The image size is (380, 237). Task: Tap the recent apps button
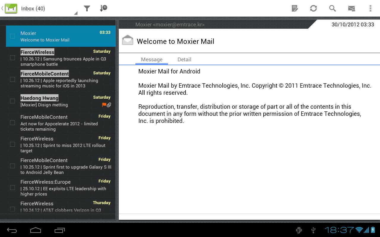tap(59, 230)
